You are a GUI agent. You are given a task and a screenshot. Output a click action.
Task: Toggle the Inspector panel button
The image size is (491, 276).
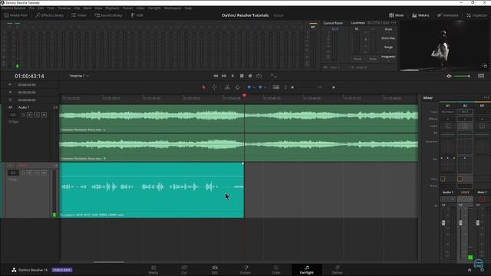click(477, 15)
